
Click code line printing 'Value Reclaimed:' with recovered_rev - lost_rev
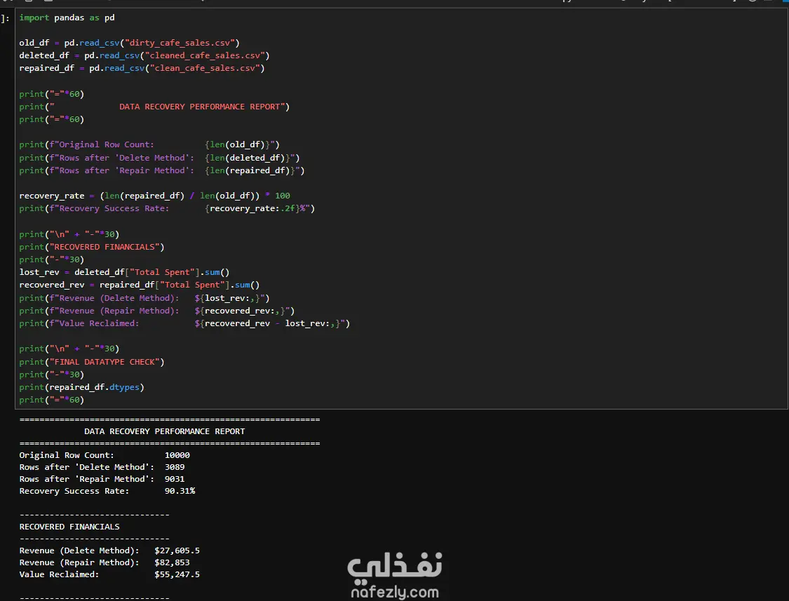tap(184, 323)
